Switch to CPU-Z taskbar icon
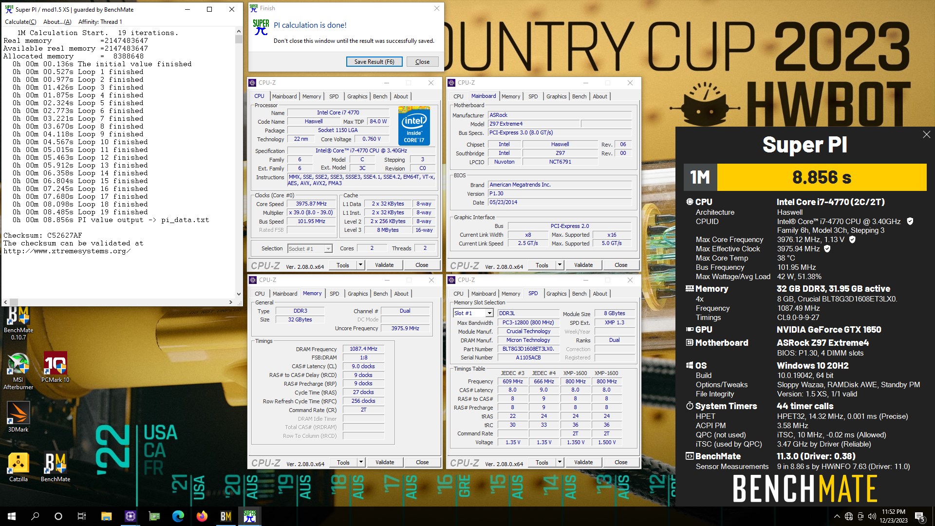 [x=130, y=516]
